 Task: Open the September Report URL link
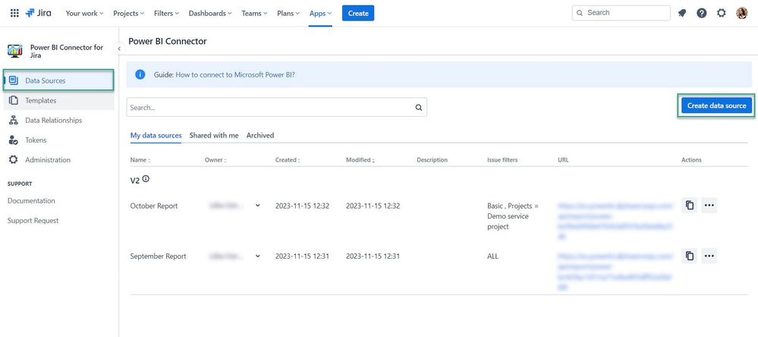tap(615, 271)
